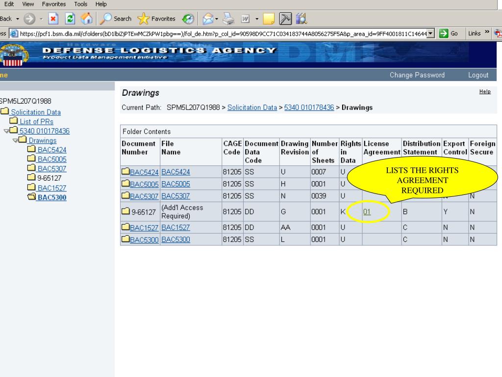This screenshot has width=502, height=377.
Task: Open the Tools menu
Action: point(80,4)
